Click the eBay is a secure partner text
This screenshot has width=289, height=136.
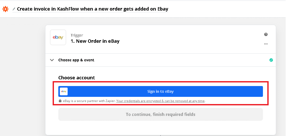point(89,101)
